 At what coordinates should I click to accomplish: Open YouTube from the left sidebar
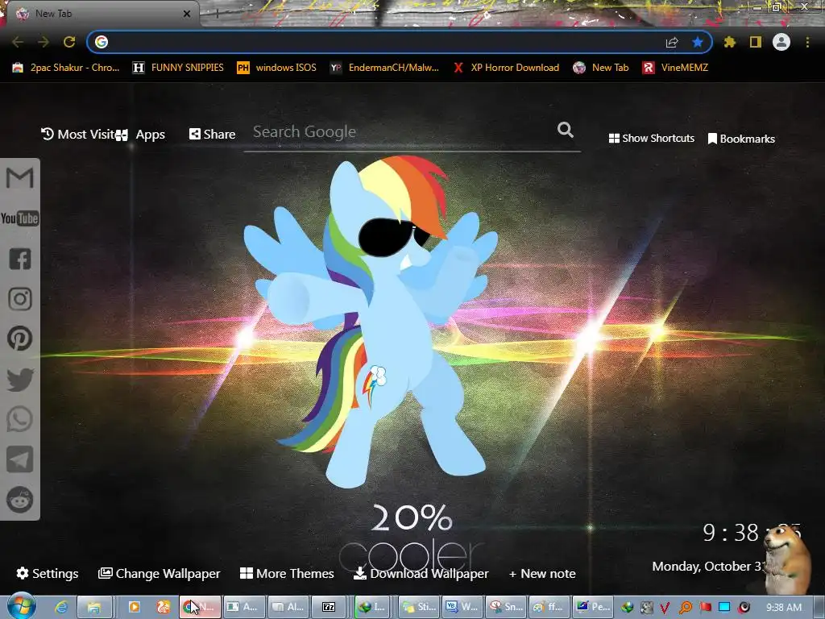tap(20, 218)
